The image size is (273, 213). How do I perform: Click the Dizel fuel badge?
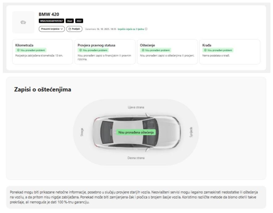click(69, 21)
